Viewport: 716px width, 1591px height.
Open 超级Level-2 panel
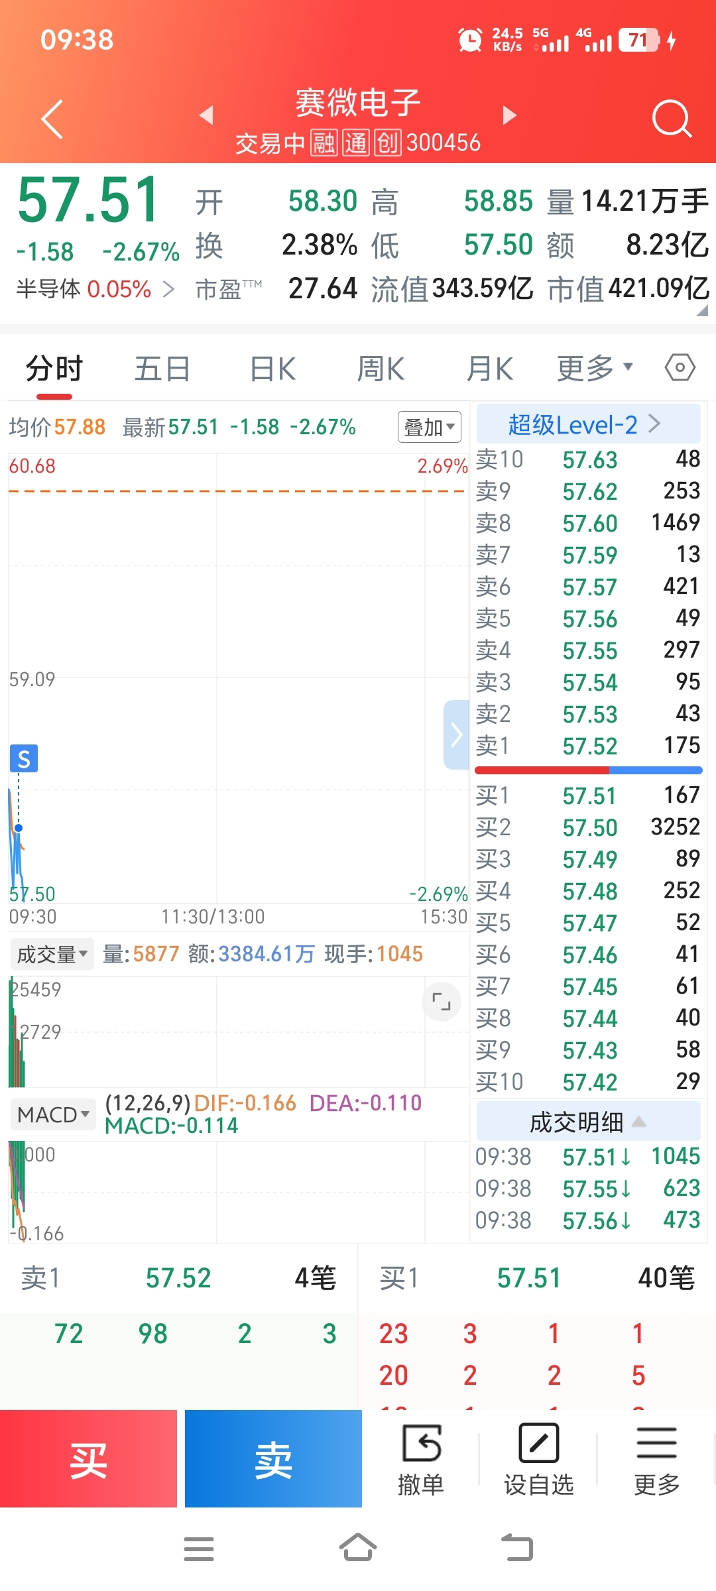(x=588, y=424)
